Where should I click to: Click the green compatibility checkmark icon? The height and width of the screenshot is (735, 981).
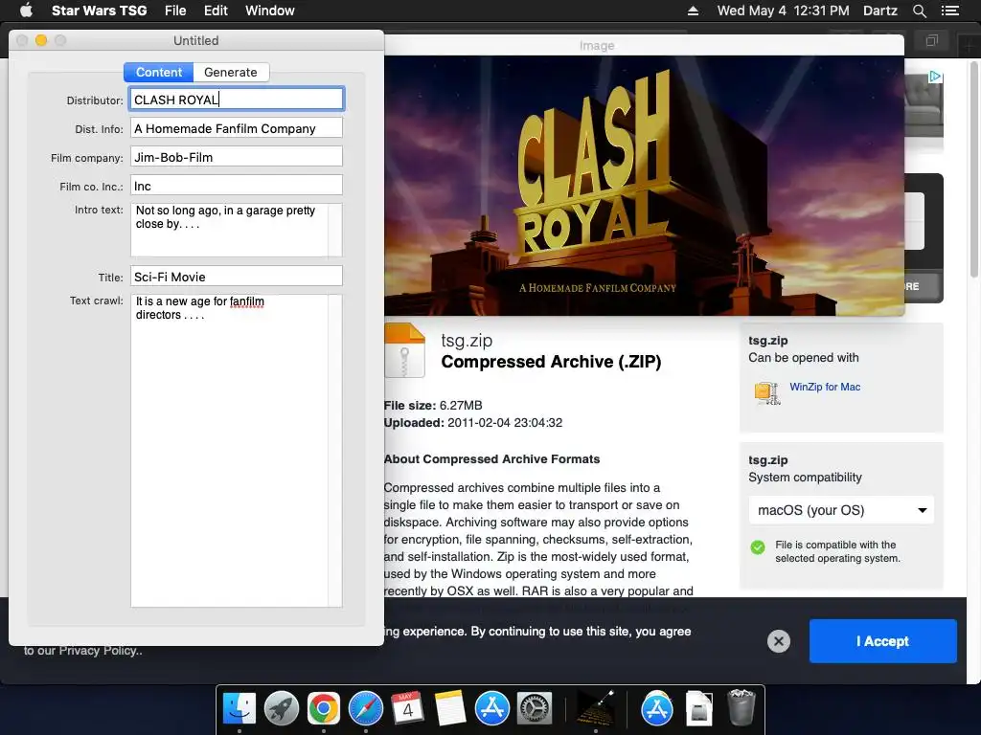coord(758,547)
